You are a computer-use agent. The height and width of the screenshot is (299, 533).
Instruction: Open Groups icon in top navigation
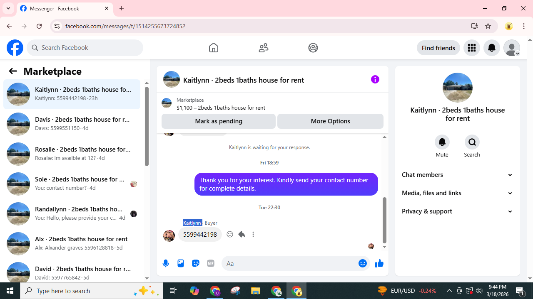[313, 48]
